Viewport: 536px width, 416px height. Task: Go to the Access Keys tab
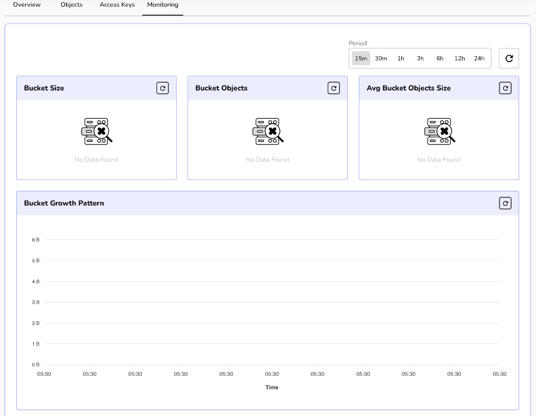(x=117, y=5)
